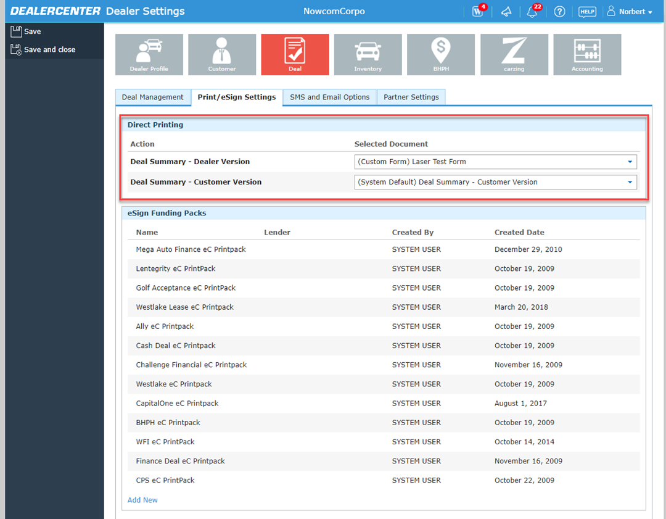Click the October 22, 2009 date cell

524,480
